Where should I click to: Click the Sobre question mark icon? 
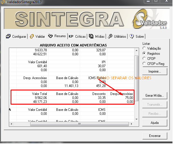131,36
